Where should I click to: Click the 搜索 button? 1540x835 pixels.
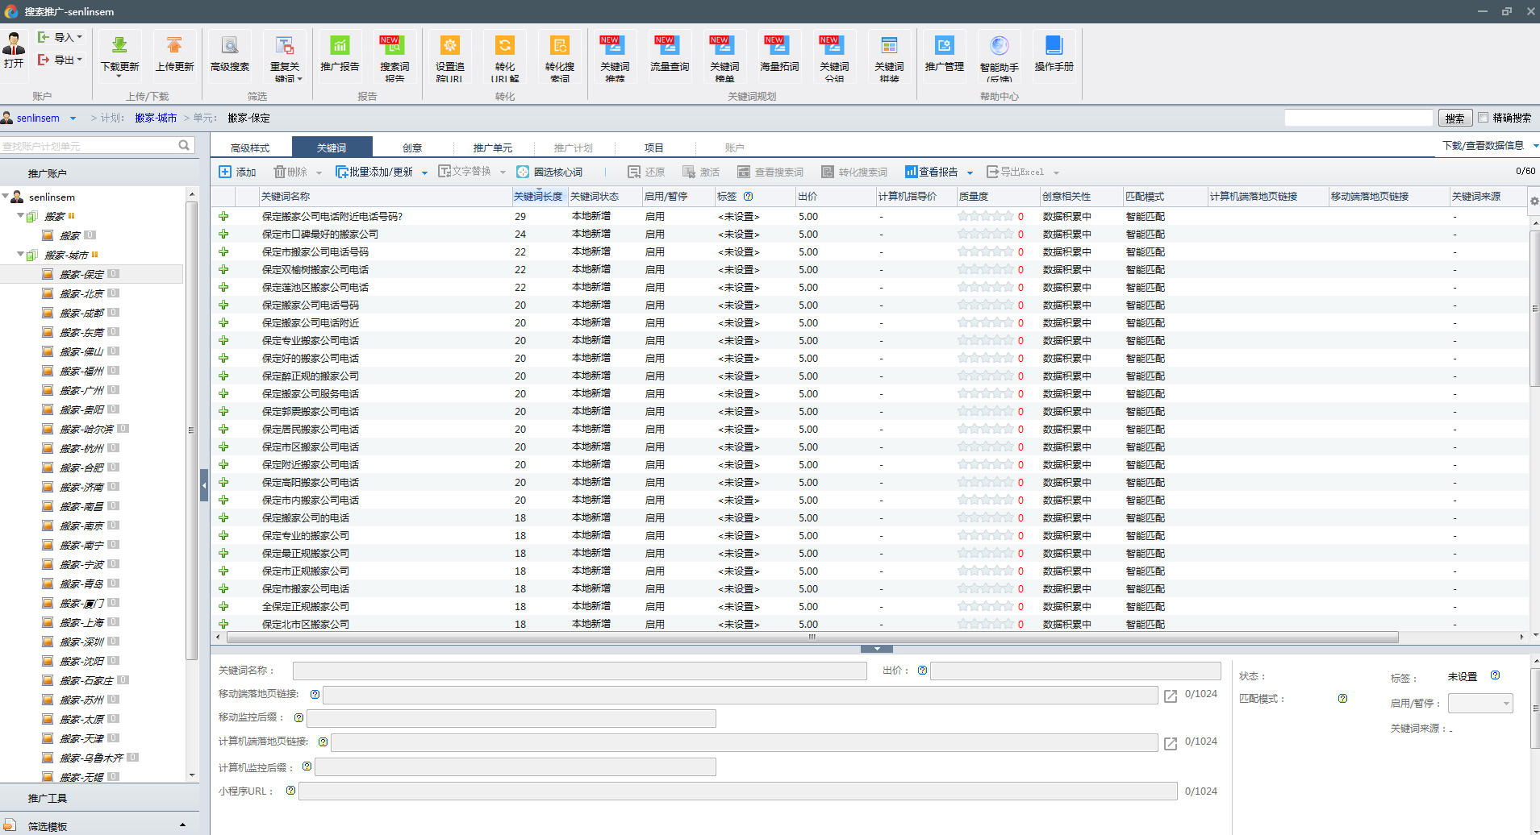point(1454,118)
